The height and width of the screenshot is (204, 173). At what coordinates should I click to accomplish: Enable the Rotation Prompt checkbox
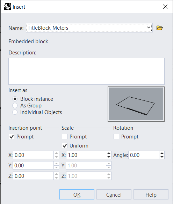pos(116,137)
